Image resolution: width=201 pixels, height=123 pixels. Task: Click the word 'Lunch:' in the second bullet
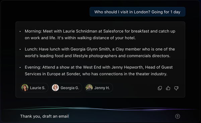click(x=31, y=49)
